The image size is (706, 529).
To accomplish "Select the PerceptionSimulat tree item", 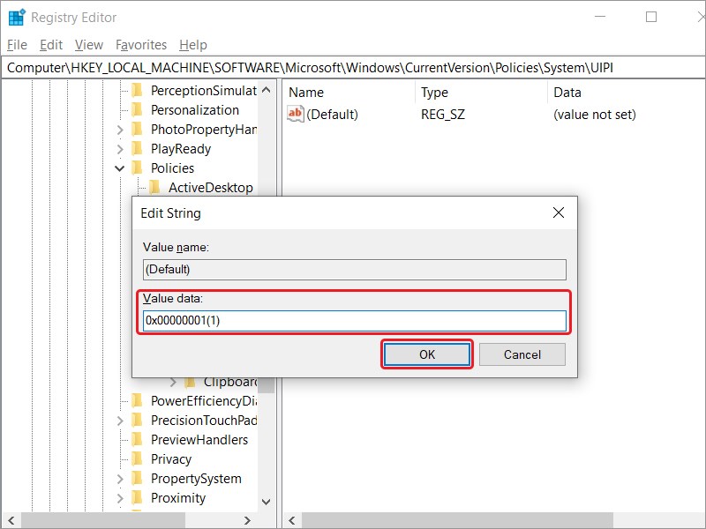I will (204, 91).
